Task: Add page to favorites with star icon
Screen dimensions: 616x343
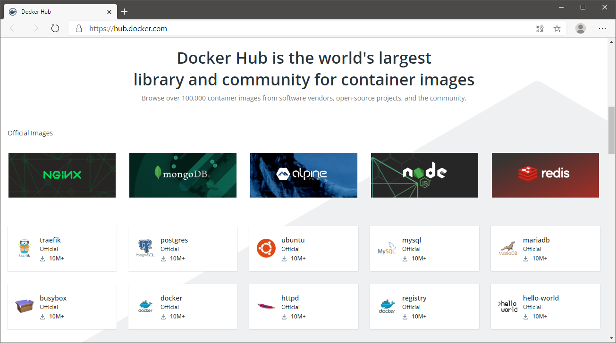Action: [x=557, y=28]
